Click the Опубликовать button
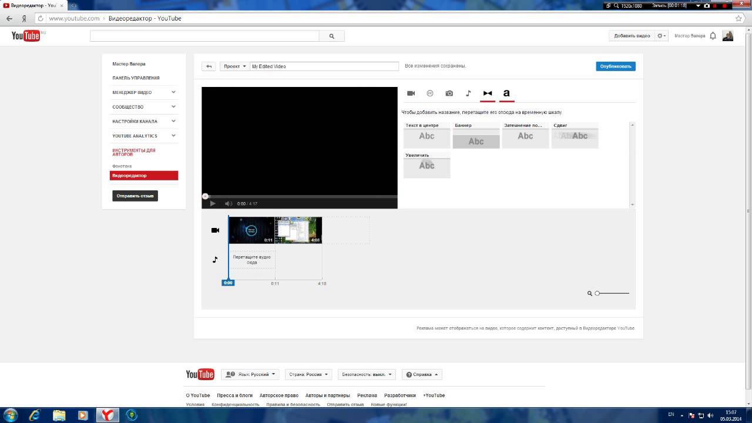 (616, 66)
